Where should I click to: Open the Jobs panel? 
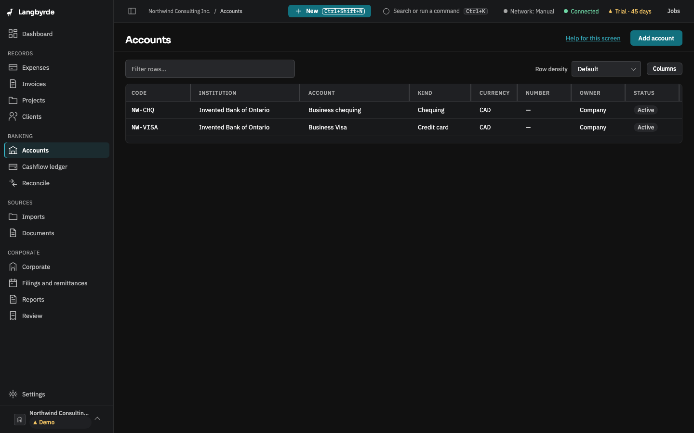(x=673, y=11)
